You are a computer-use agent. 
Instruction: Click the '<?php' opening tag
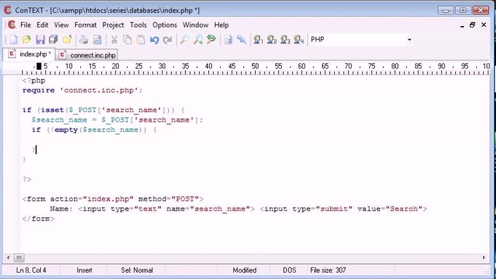point(34,80)
